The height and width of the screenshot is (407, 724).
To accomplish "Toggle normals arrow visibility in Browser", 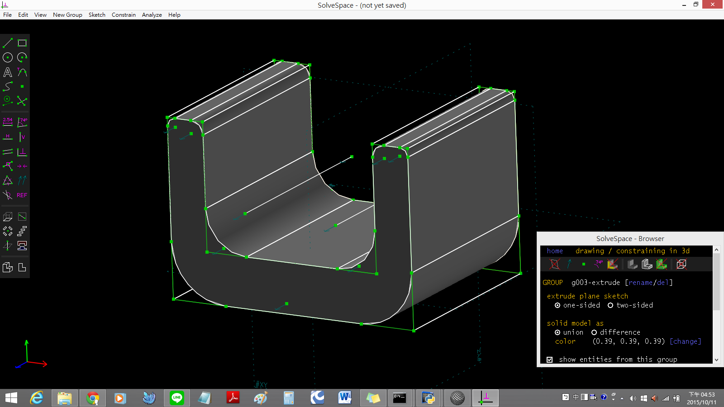I will point(569,264).
